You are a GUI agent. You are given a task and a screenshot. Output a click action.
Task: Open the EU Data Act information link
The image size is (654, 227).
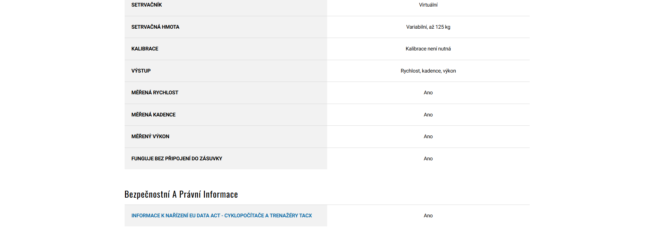click(x=221, y=216)
